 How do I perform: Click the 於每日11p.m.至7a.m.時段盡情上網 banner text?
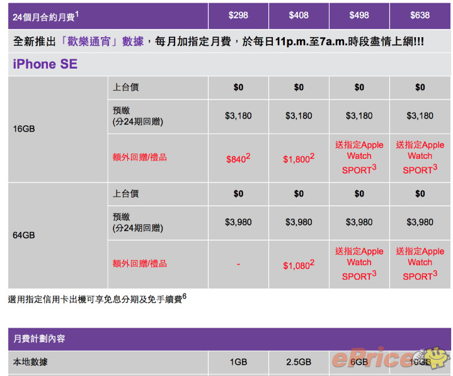pos(333,42)
